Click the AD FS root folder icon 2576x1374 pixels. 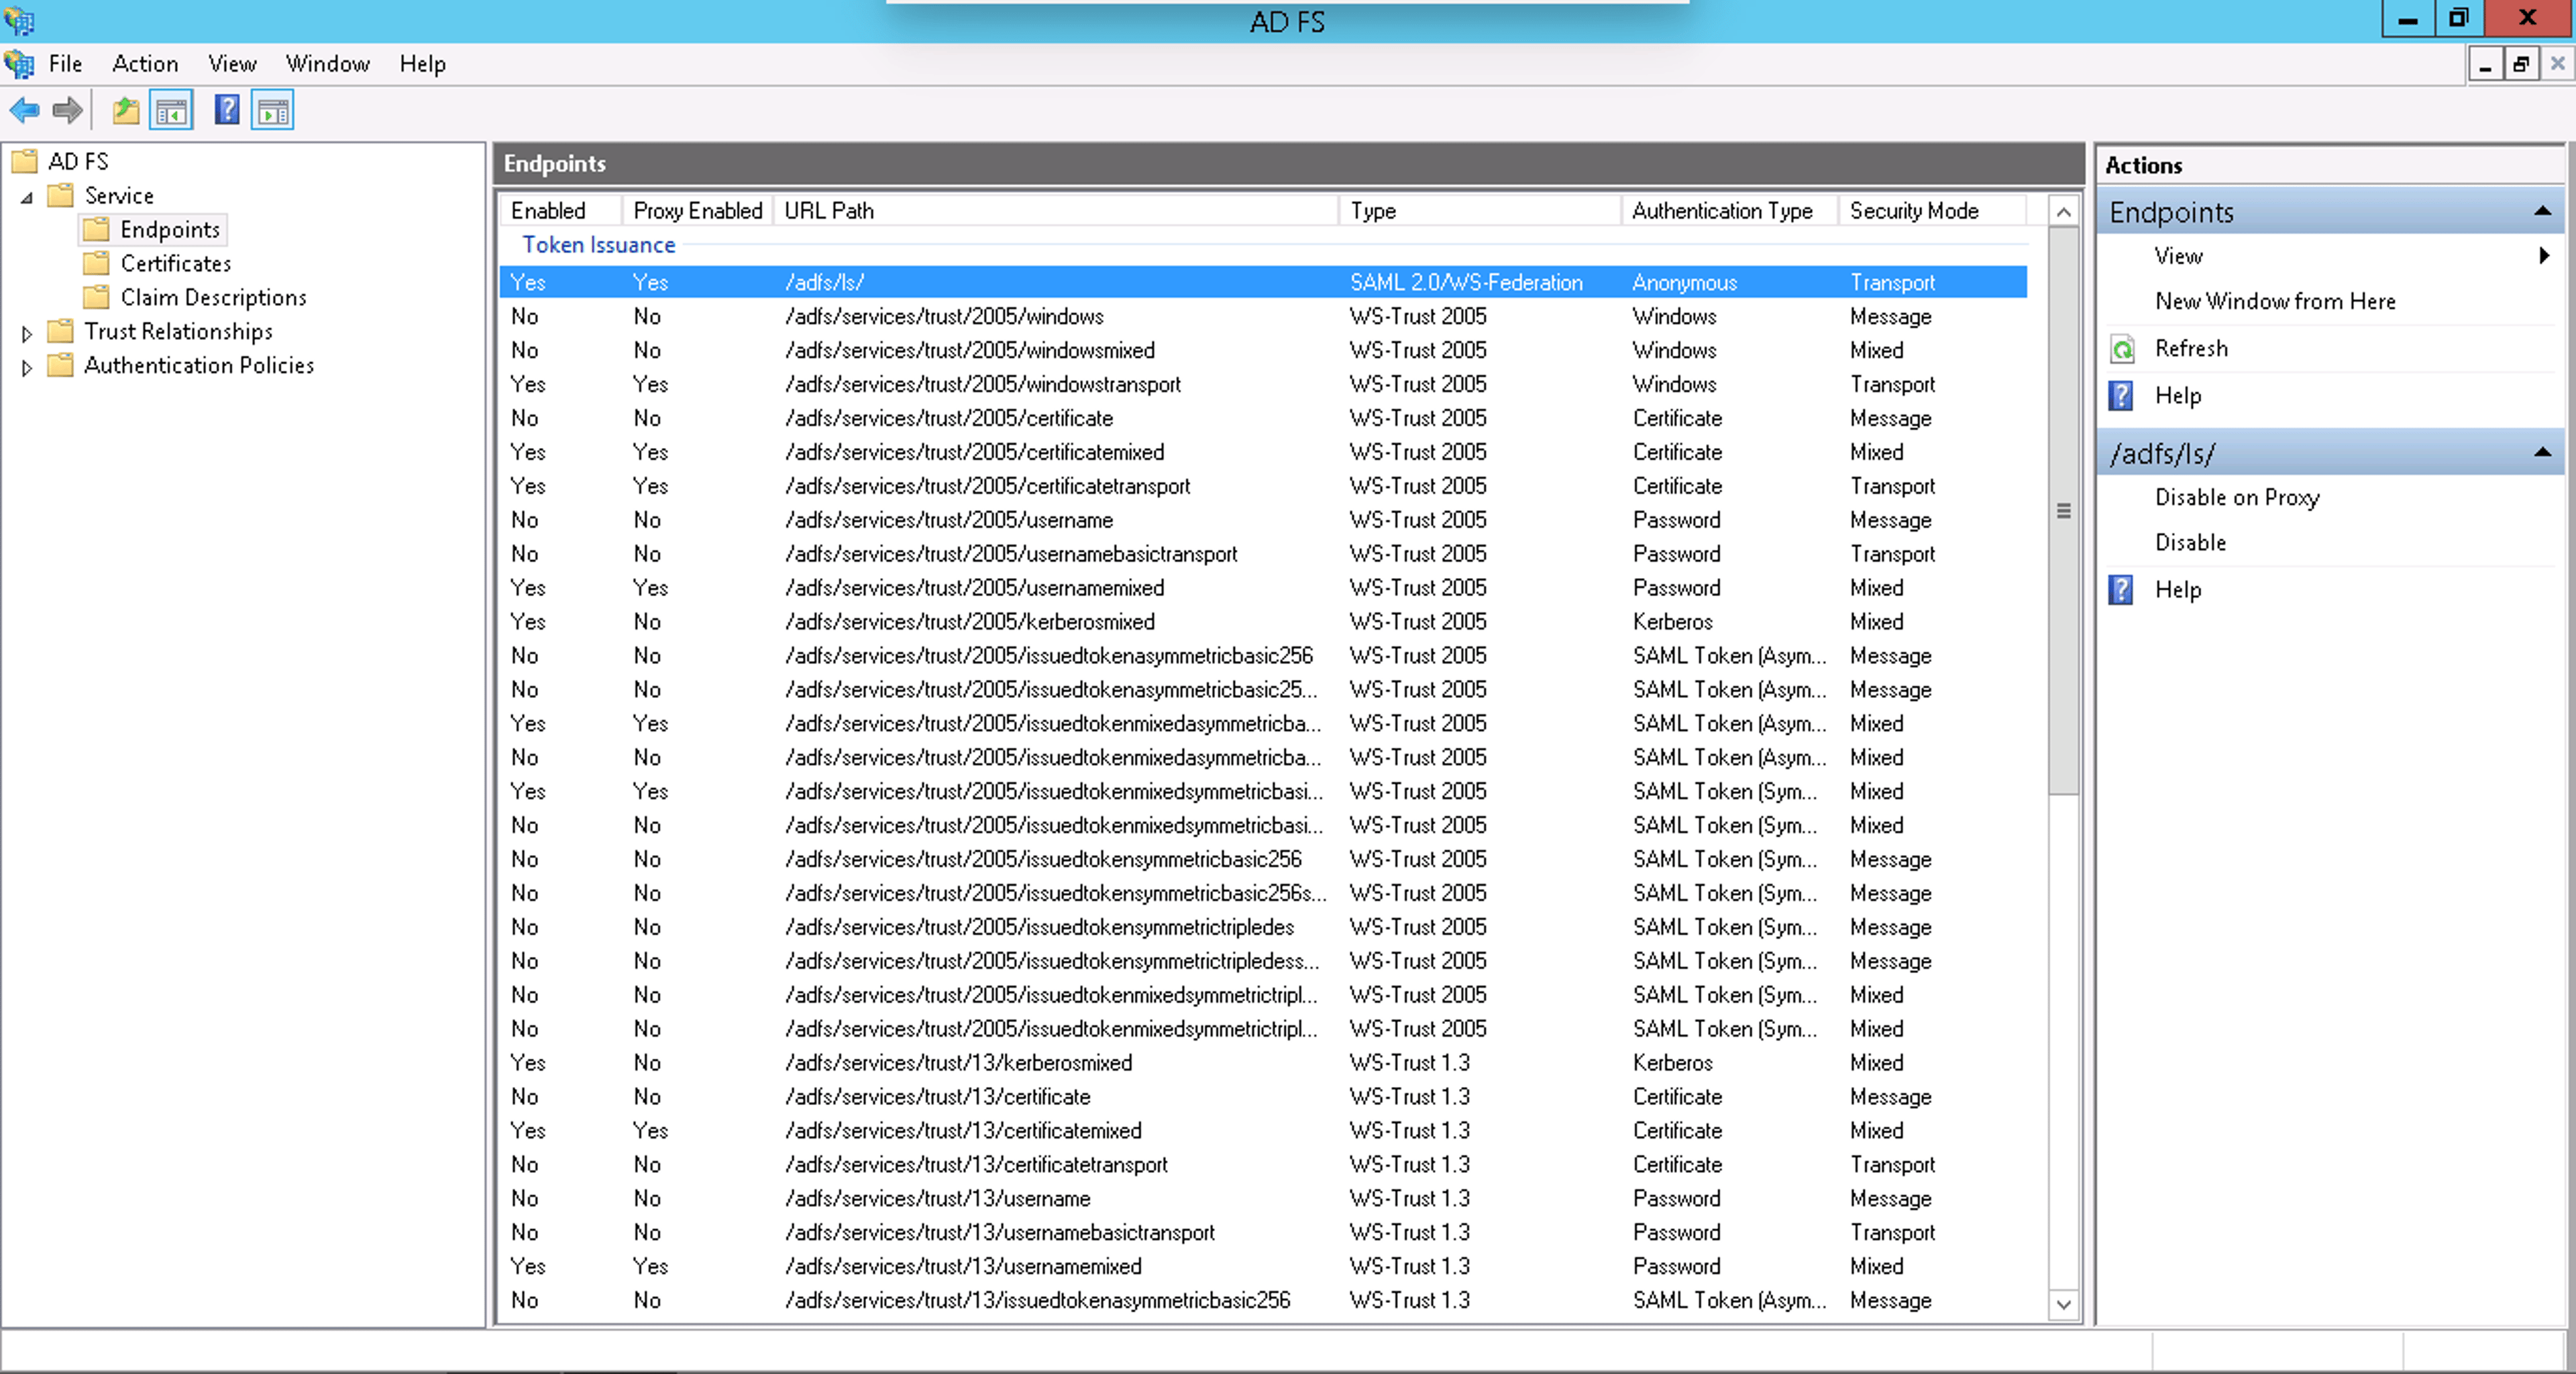(x=25, y=162)
